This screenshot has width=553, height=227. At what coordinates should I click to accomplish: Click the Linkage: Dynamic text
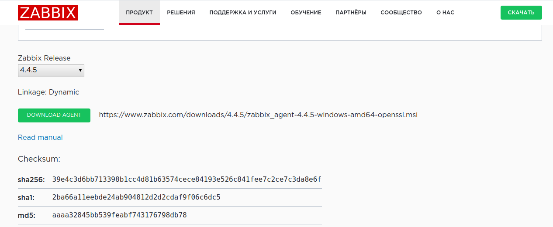(x=48, y=92)
